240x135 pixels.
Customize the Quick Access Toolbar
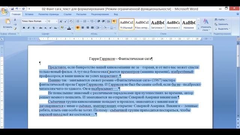pyautogui.click(x=29, y=9)
